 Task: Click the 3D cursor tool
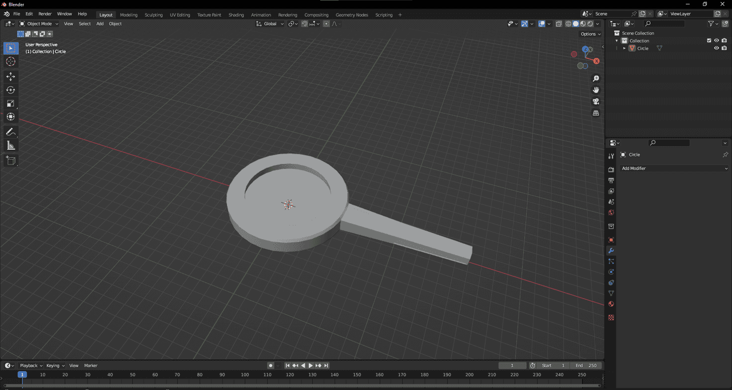[11, 62]
